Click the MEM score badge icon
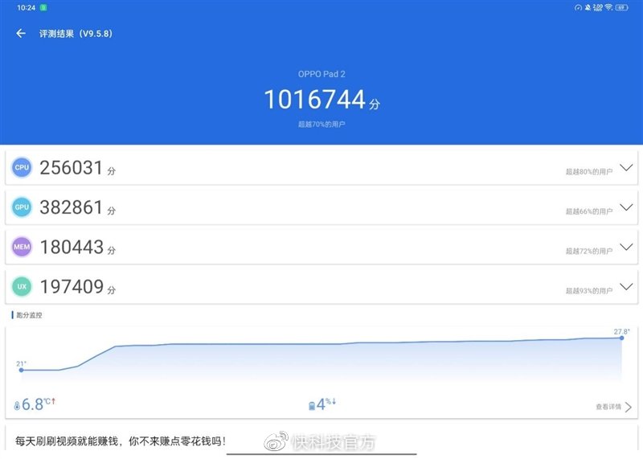 point(22,247)
